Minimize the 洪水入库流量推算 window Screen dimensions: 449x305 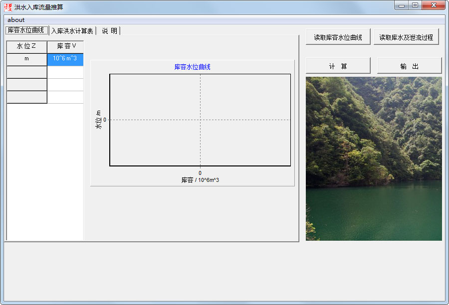tap(402, 5)
